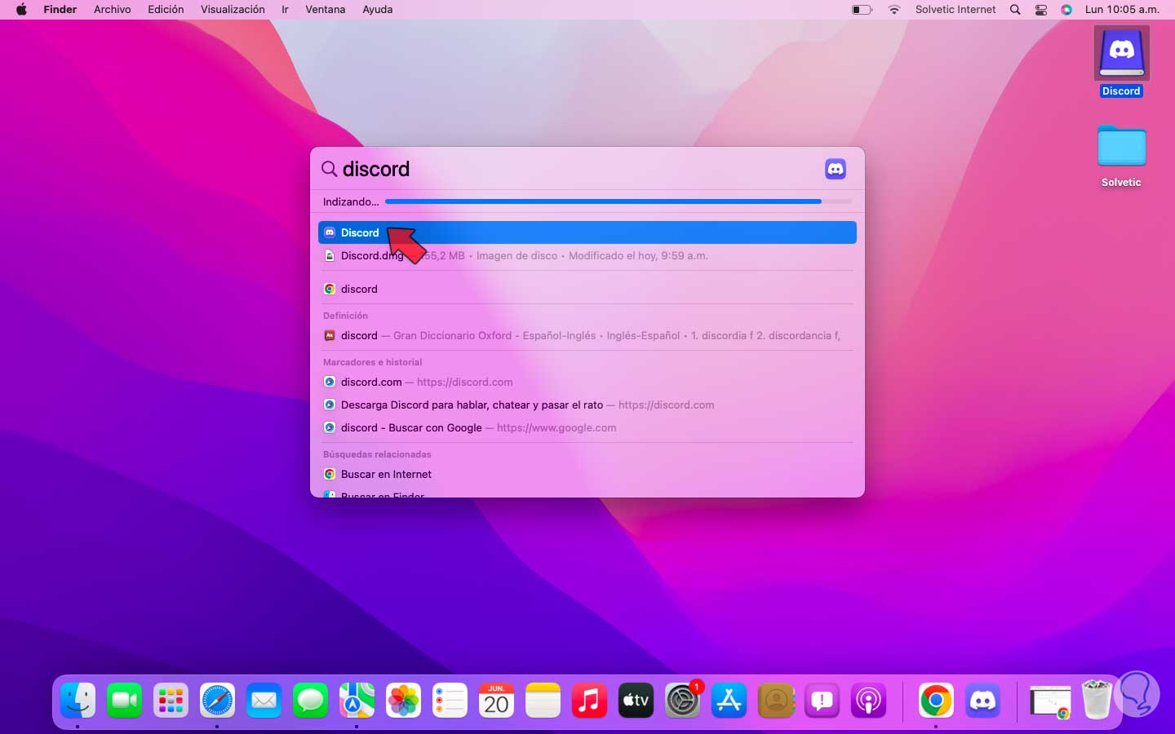Click the date and time Lun 10:05 a.m.
This screenshot has width=1175, height=734.
tap(1122, 10)
